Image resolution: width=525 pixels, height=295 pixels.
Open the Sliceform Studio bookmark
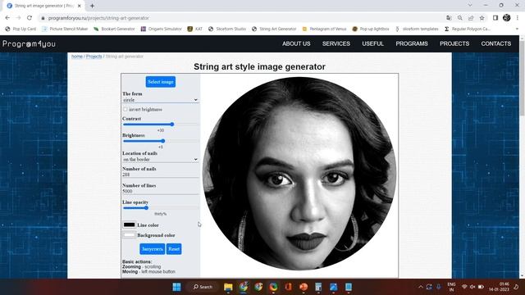pyautogui.click(x=227, y=29)
